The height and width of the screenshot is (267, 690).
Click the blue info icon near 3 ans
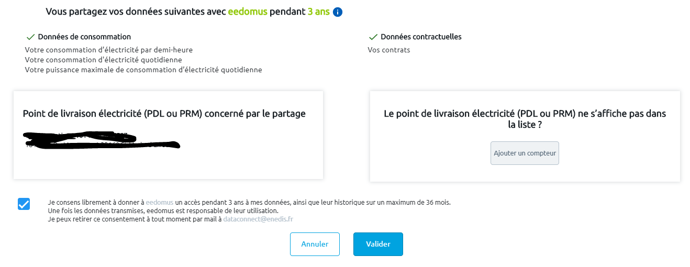pyautogui.click(x=338, y=12)
